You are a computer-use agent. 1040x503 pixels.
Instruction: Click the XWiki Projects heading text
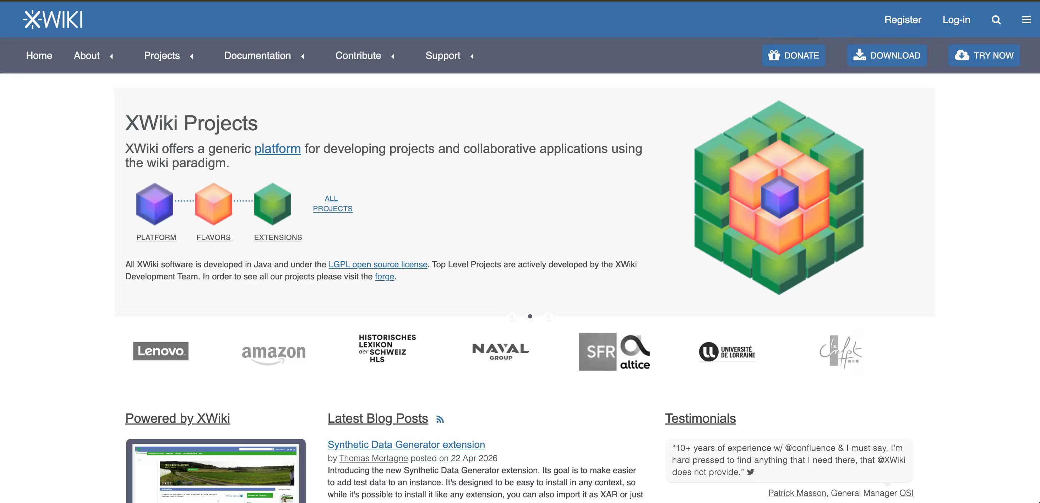pos(191,123)
